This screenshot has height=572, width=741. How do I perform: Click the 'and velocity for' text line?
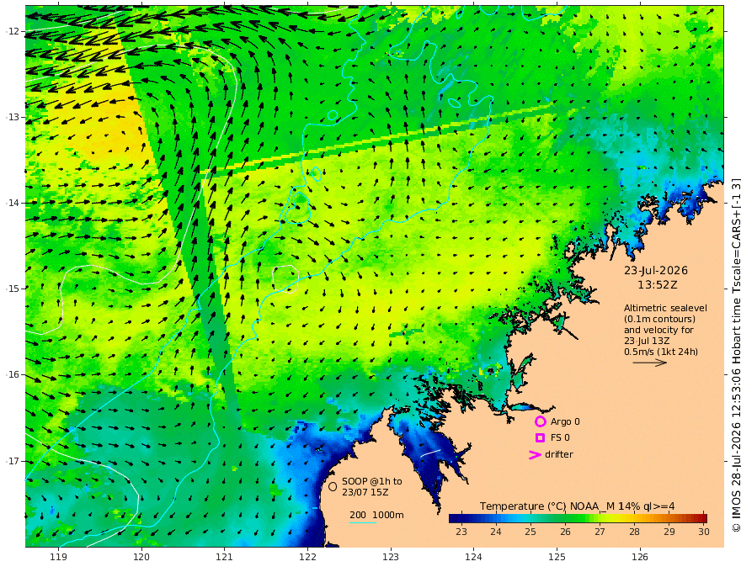[658, 330]
